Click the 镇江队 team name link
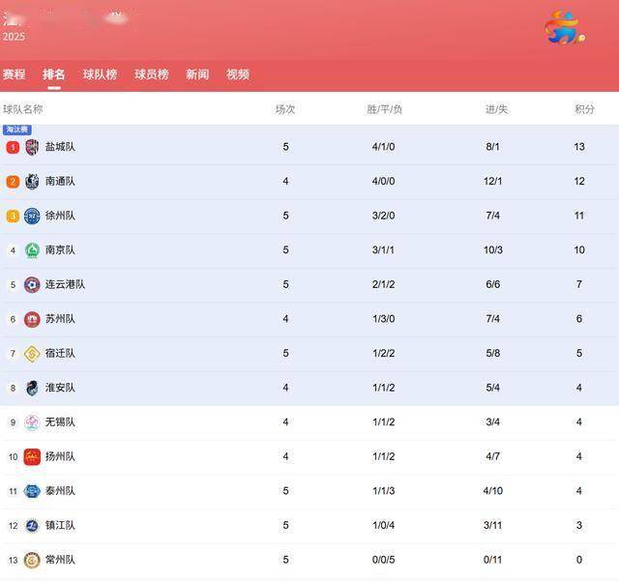 coord(60,526)
